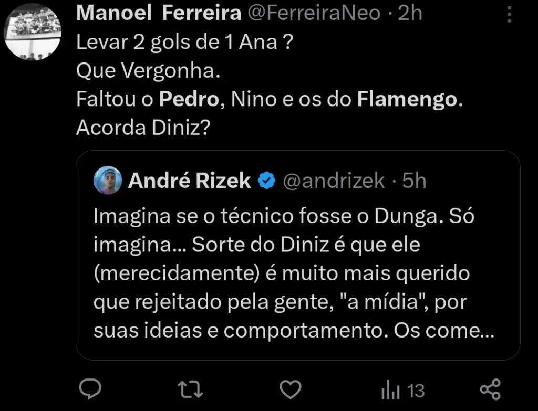
Task: Click André Rizek's verified blue checkmark
Action: point(267,181)
